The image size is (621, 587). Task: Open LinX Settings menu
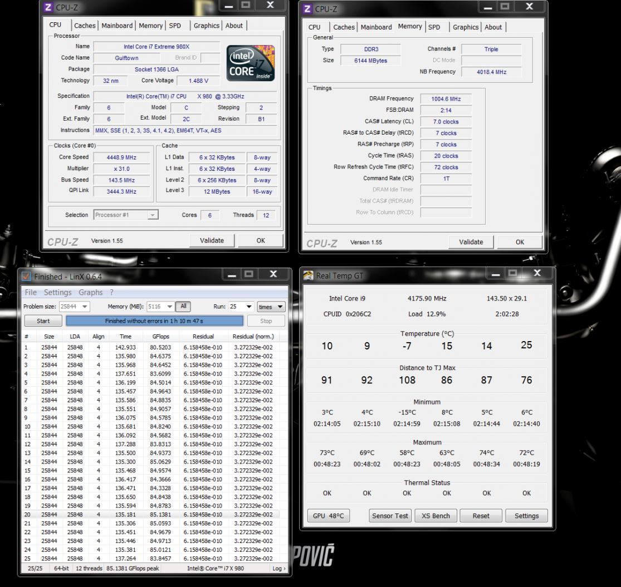point(57,292)
